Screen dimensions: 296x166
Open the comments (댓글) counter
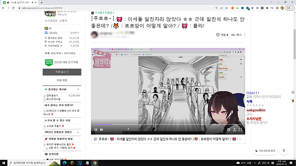pos(222,35)
